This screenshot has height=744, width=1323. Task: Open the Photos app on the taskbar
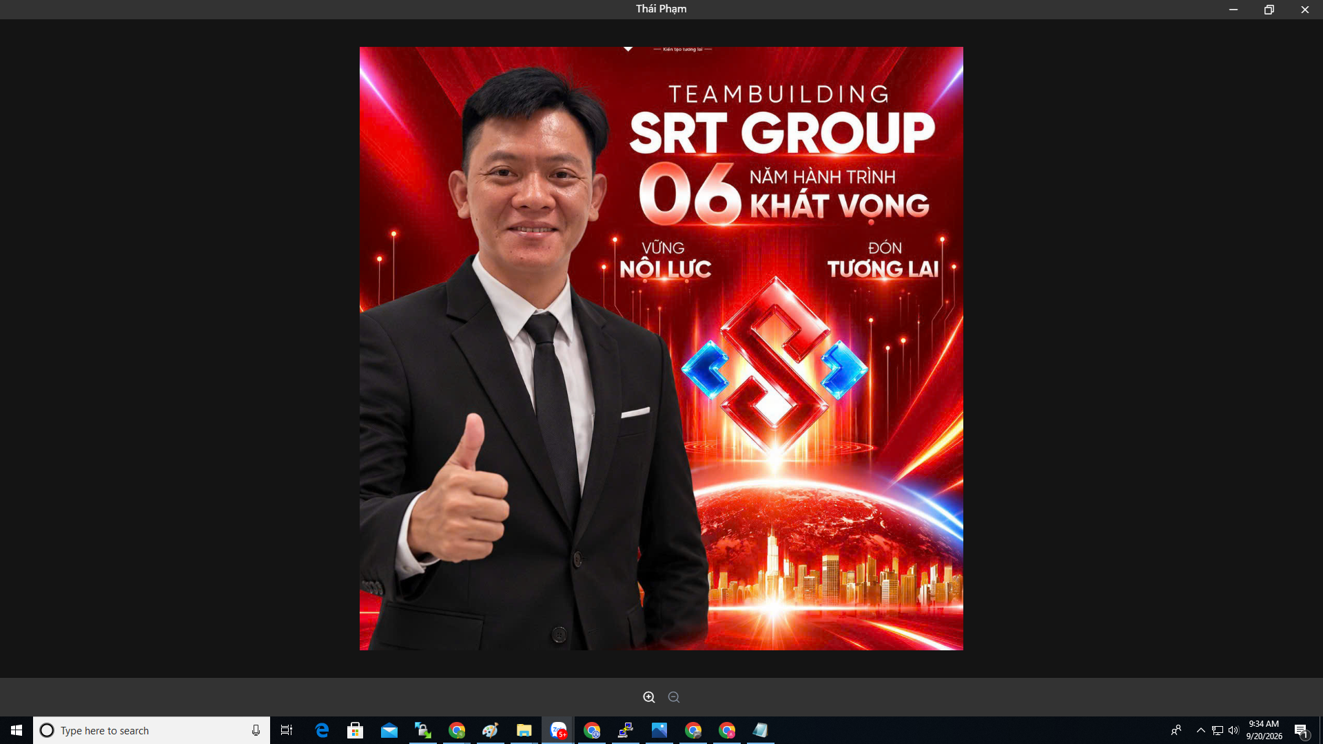click(659, 730)
